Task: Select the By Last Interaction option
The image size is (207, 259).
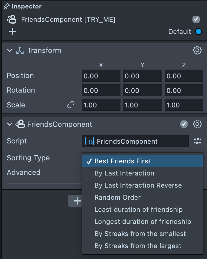Action: [x=124, y=173]
